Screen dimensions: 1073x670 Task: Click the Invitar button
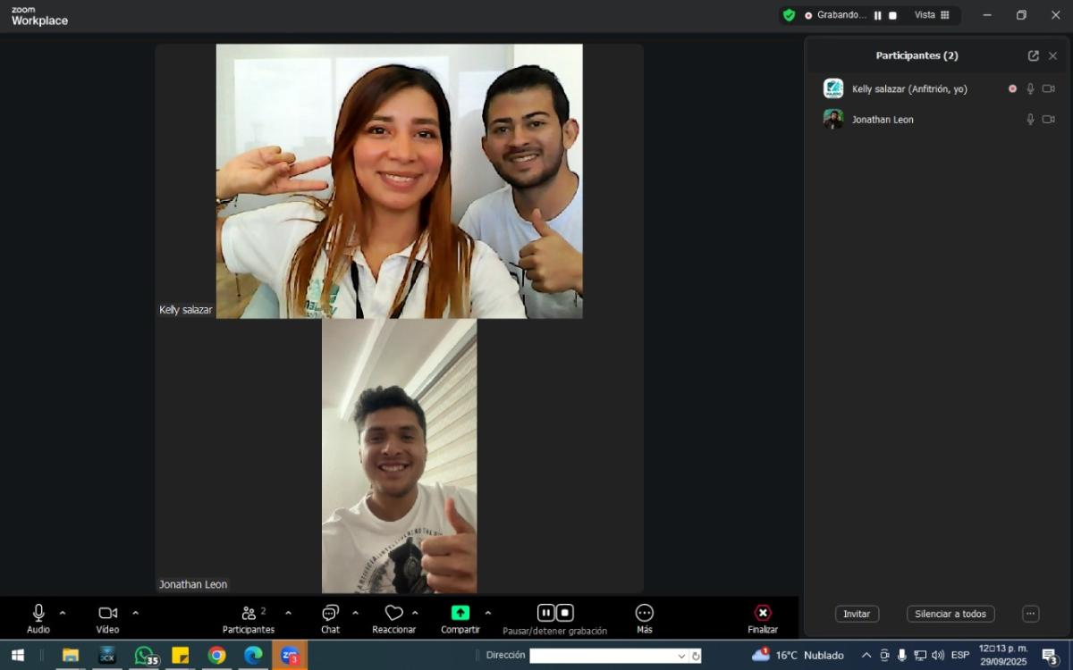(x=857, y=615)
